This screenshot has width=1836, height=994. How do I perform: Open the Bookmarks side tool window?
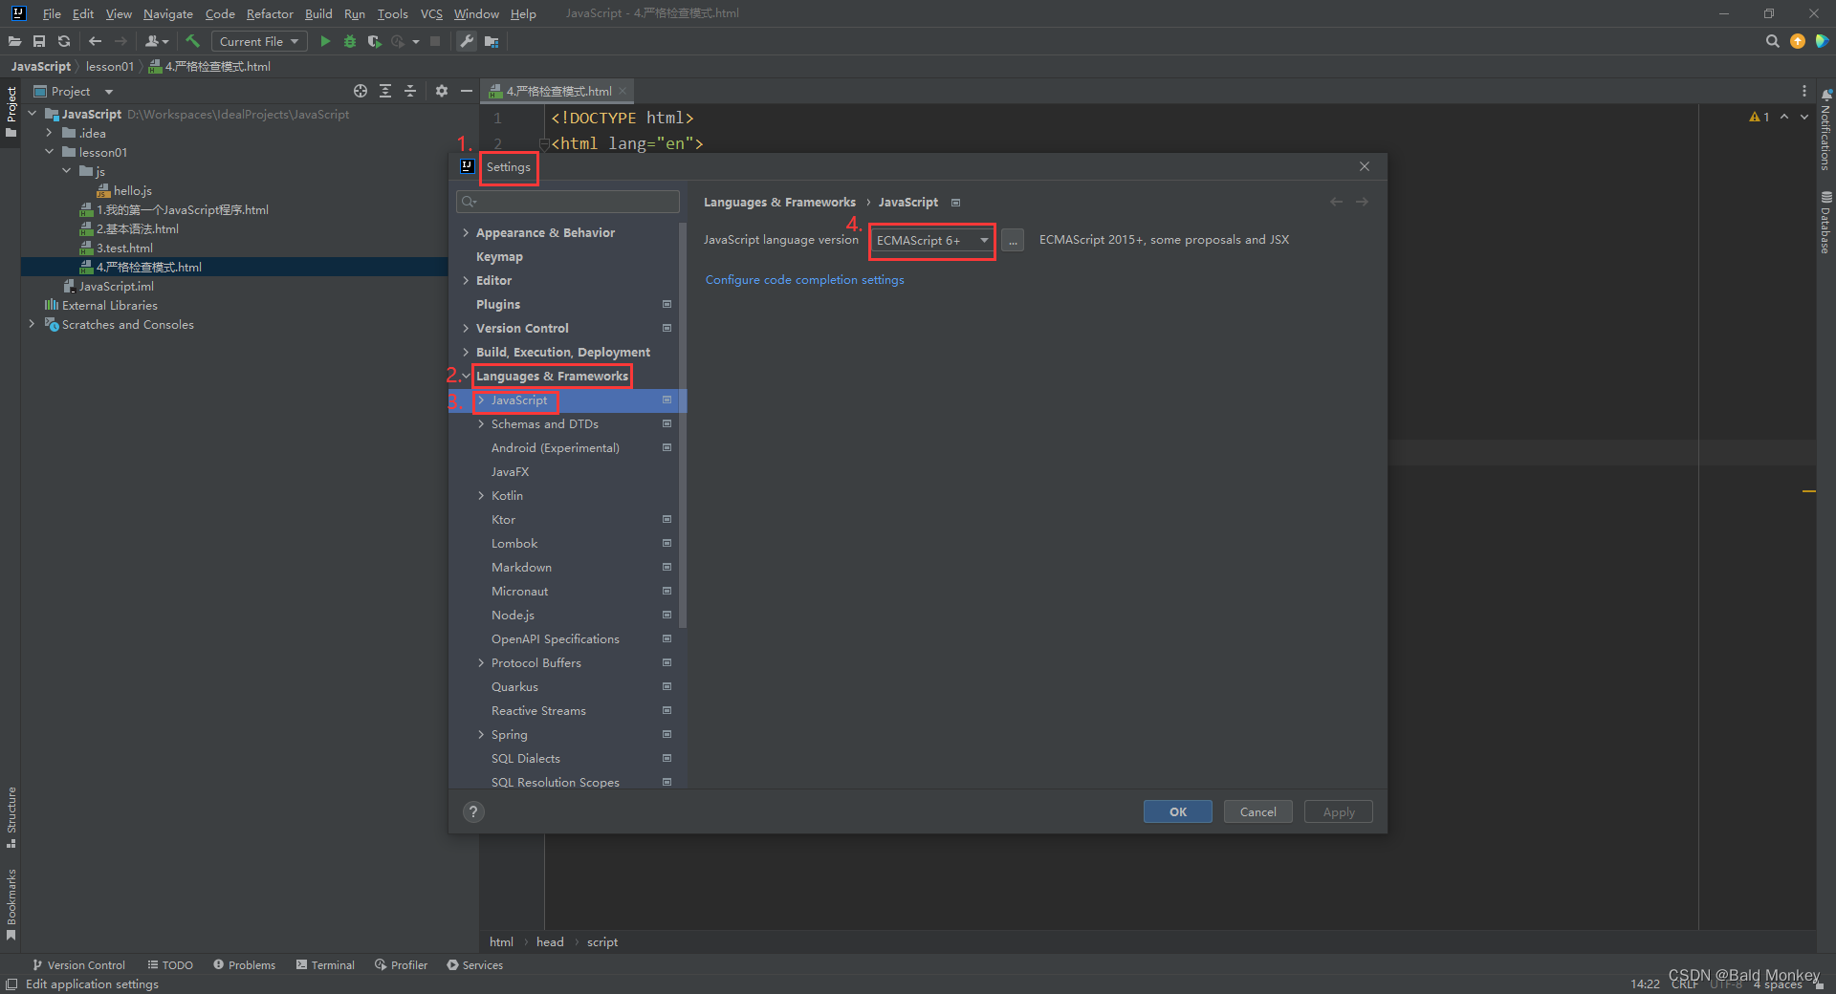click(x=11, y=903)
